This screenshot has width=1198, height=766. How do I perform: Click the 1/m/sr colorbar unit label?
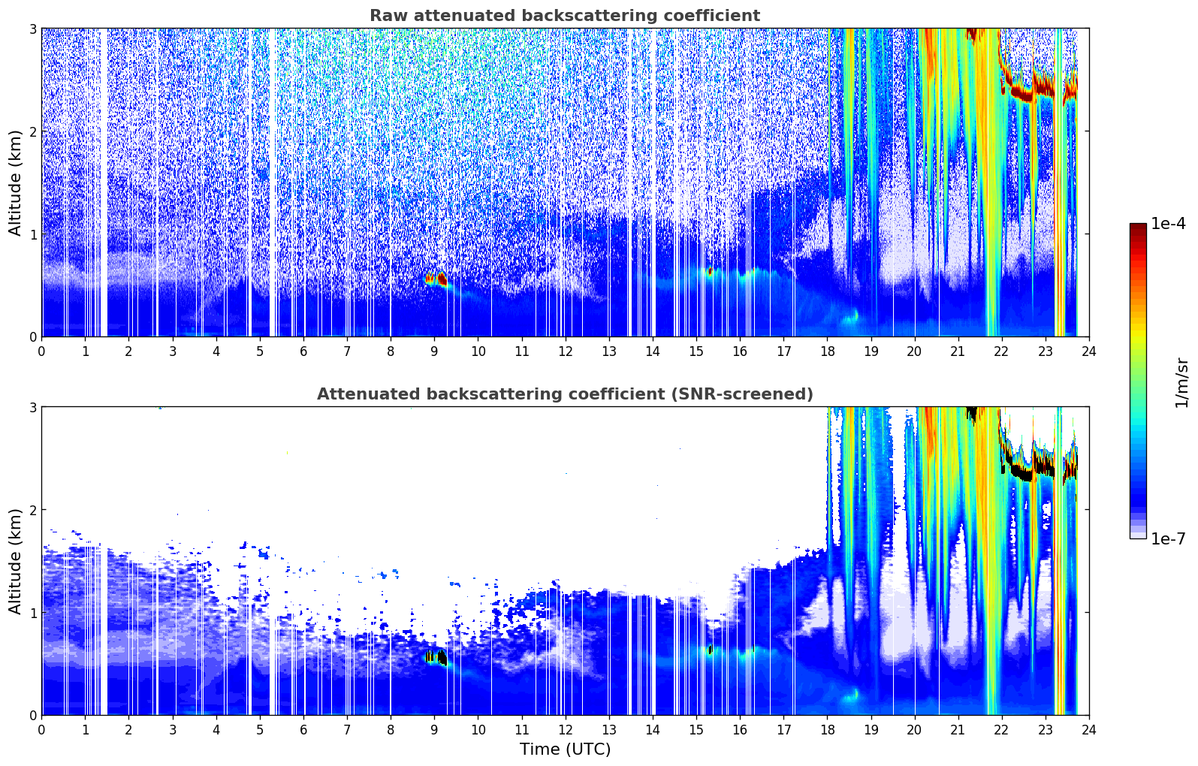coord(1181,381)
